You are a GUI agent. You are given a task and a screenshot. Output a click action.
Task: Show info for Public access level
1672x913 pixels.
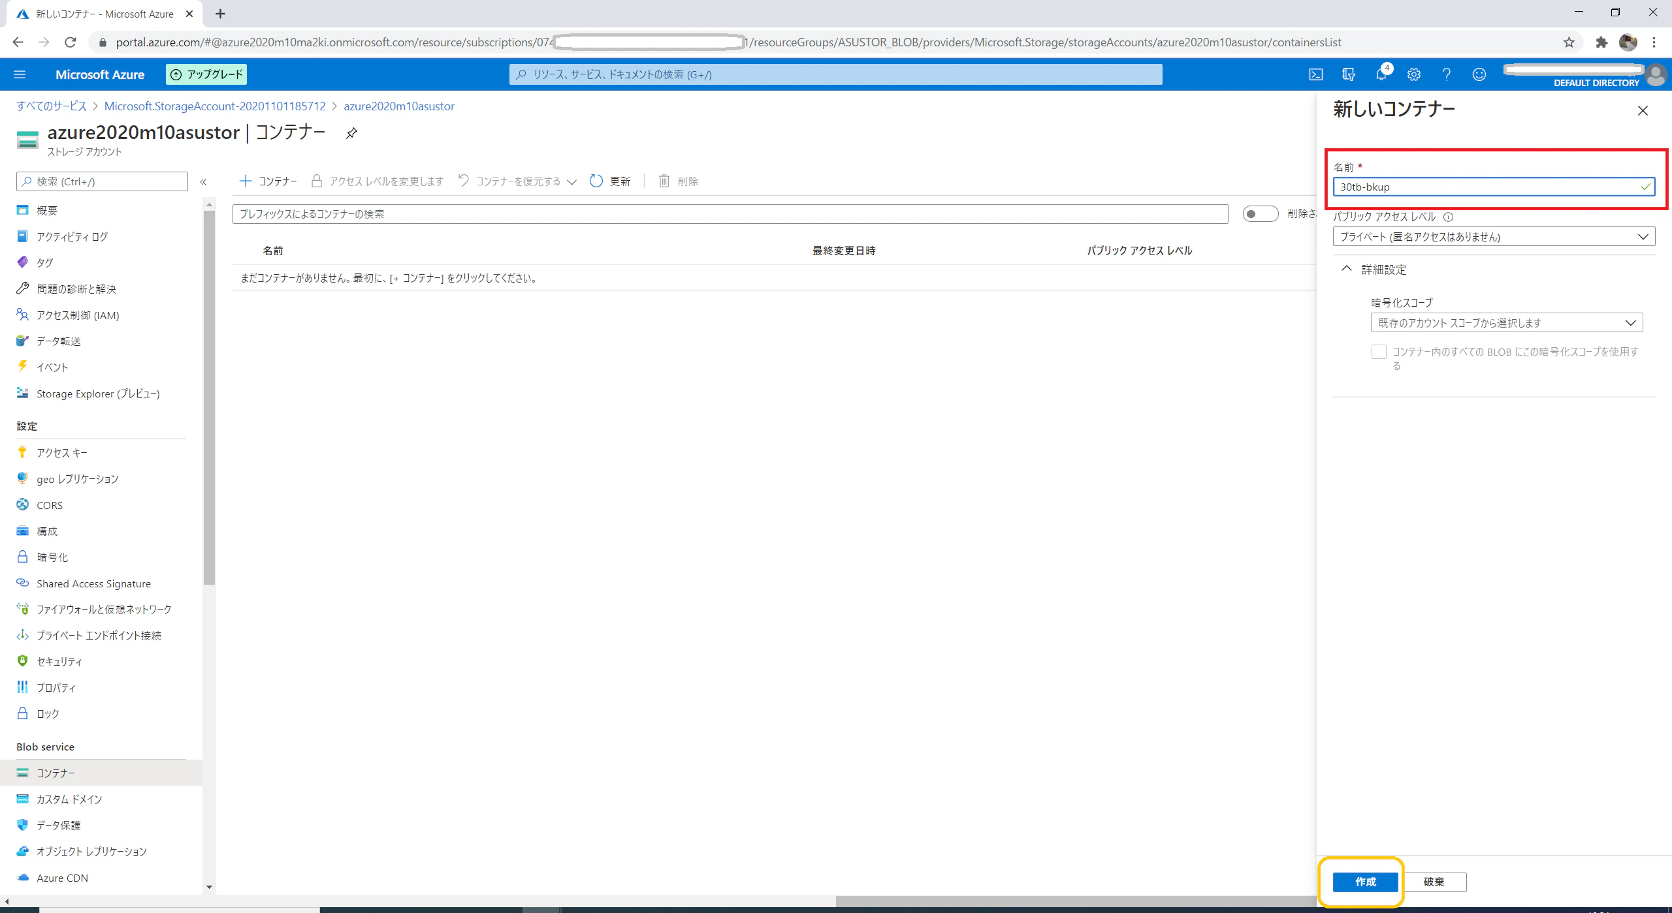1448,217
